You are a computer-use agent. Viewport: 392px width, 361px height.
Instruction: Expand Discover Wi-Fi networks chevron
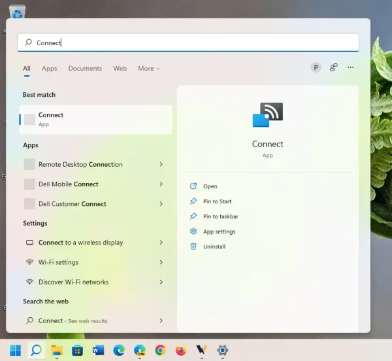tap(161, 282)
